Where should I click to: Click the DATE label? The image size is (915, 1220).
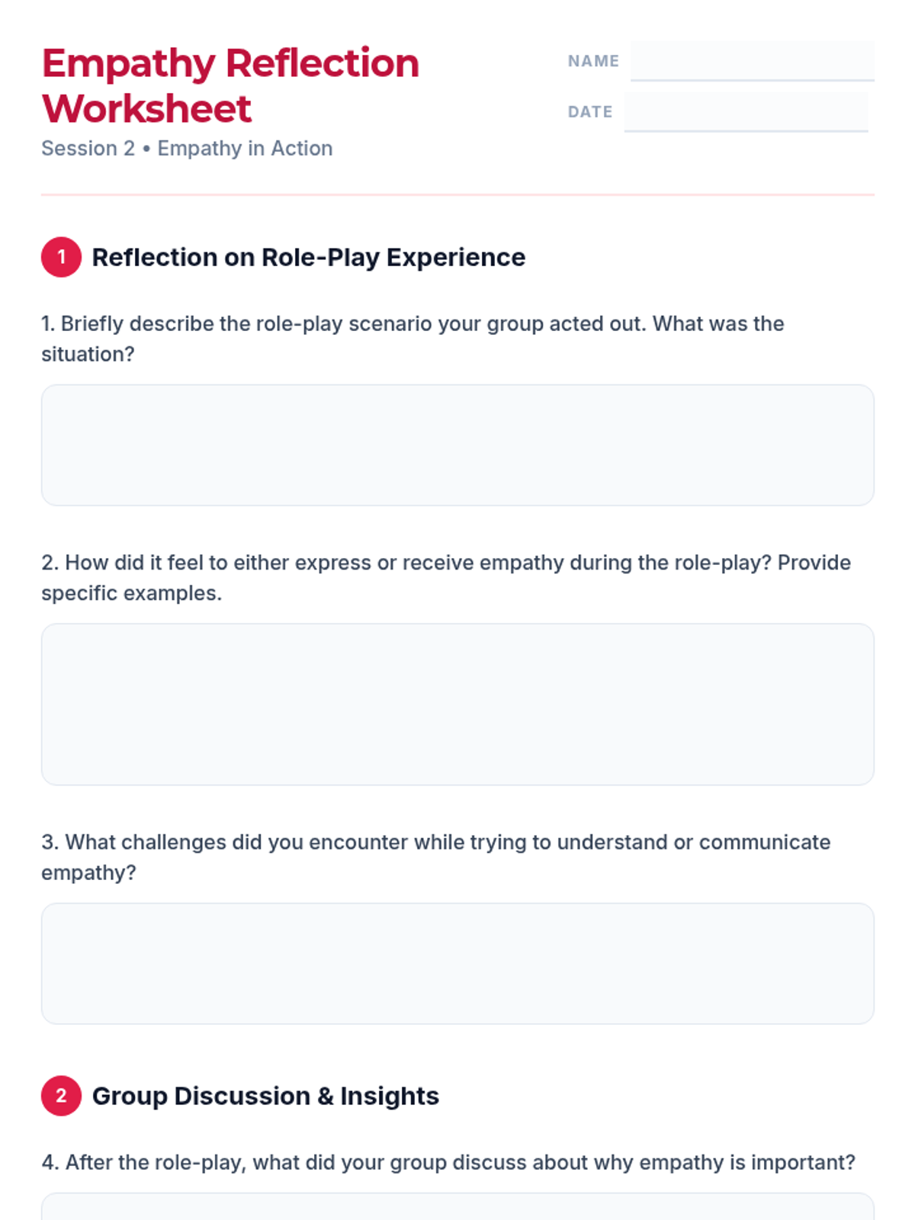590,112
